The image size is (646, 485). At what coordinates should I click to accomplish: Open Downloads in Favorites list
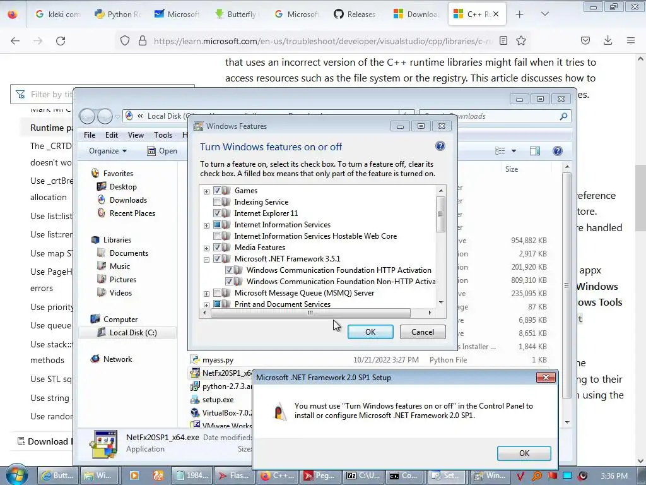coord(127,200)
